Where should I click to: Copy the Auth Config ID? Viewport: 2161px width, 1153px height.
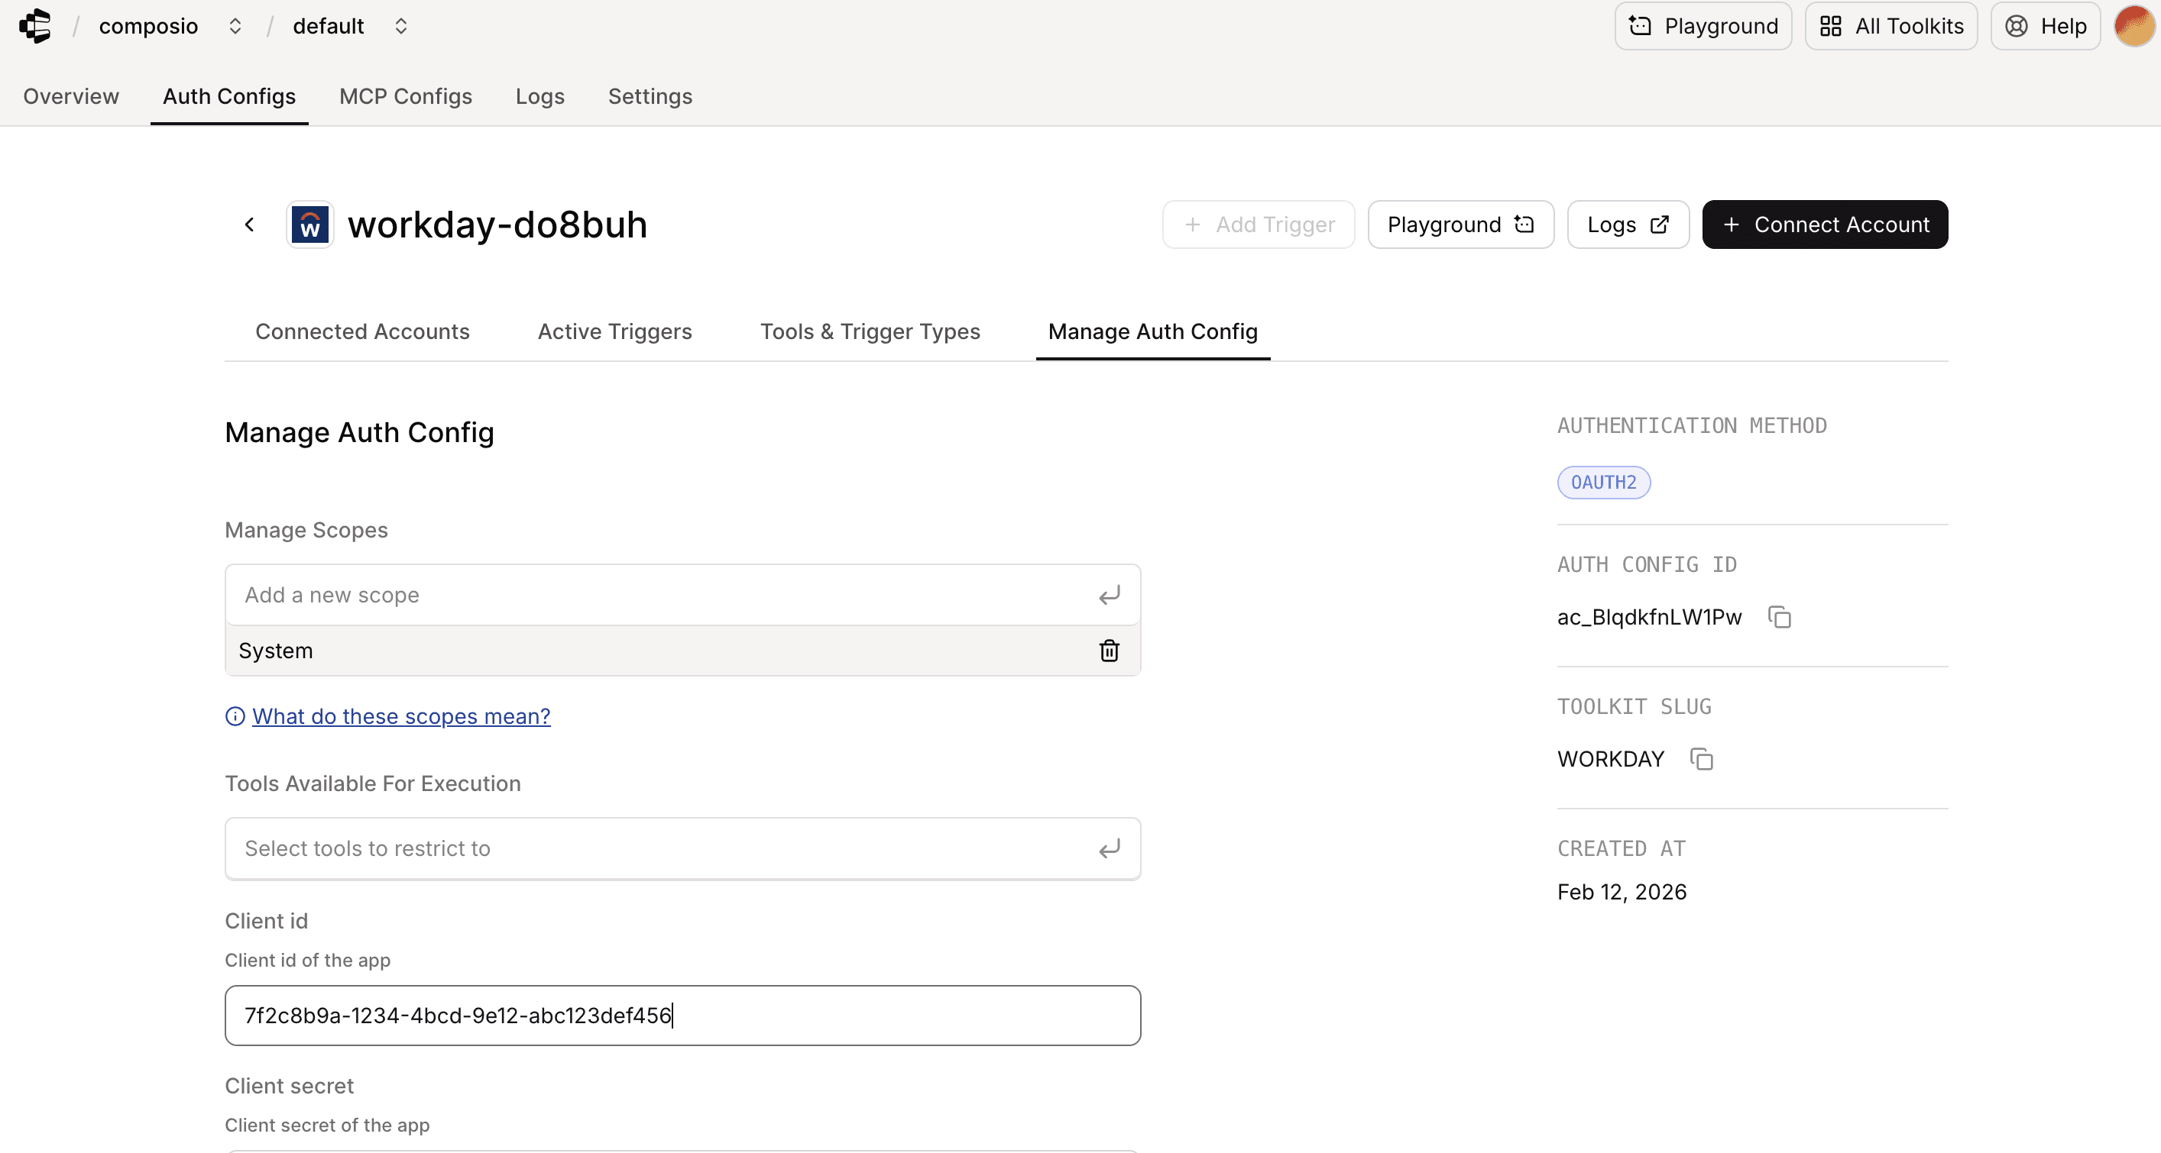pyautogui.click(x=1779, y=617)
